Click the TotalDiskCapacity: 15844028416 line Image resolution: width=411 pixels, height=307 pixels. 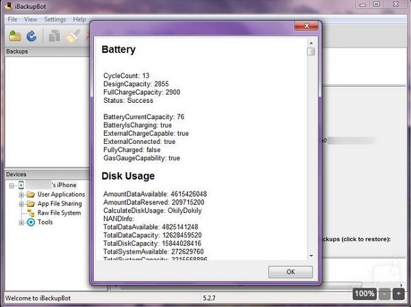pyautogui.click(x=152, y=243)
